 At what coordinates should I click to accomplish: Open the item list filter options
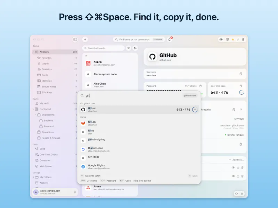tap(129, 48)
